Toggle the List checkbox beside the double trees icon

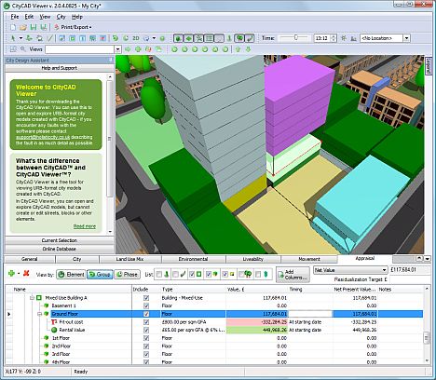point(241,274)
